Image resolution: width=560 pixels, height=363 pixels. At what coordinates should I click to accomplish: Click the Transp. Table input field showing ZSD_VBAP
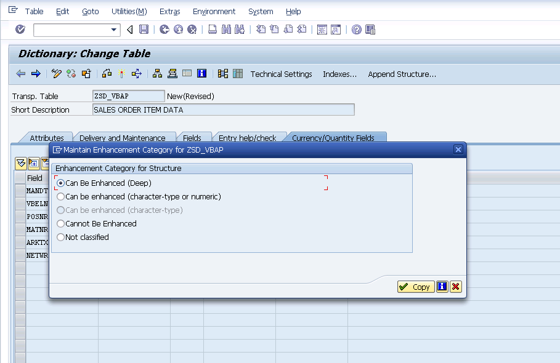pyautogui.click(x=128, y=96)
